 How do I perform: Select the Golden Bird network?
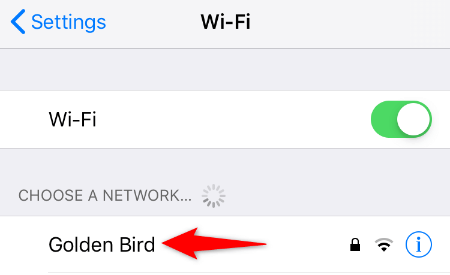pyautogui.click(x=102, y=245)
